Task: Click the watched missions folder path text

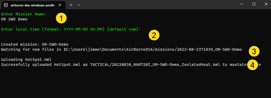Action: (152, 49)
